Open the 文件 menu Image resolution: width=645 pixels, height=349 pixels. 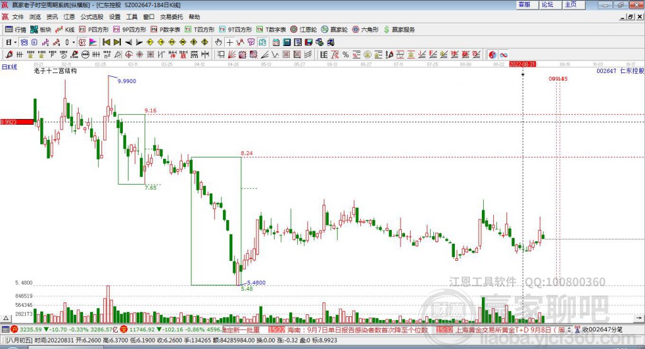[18, 17]
